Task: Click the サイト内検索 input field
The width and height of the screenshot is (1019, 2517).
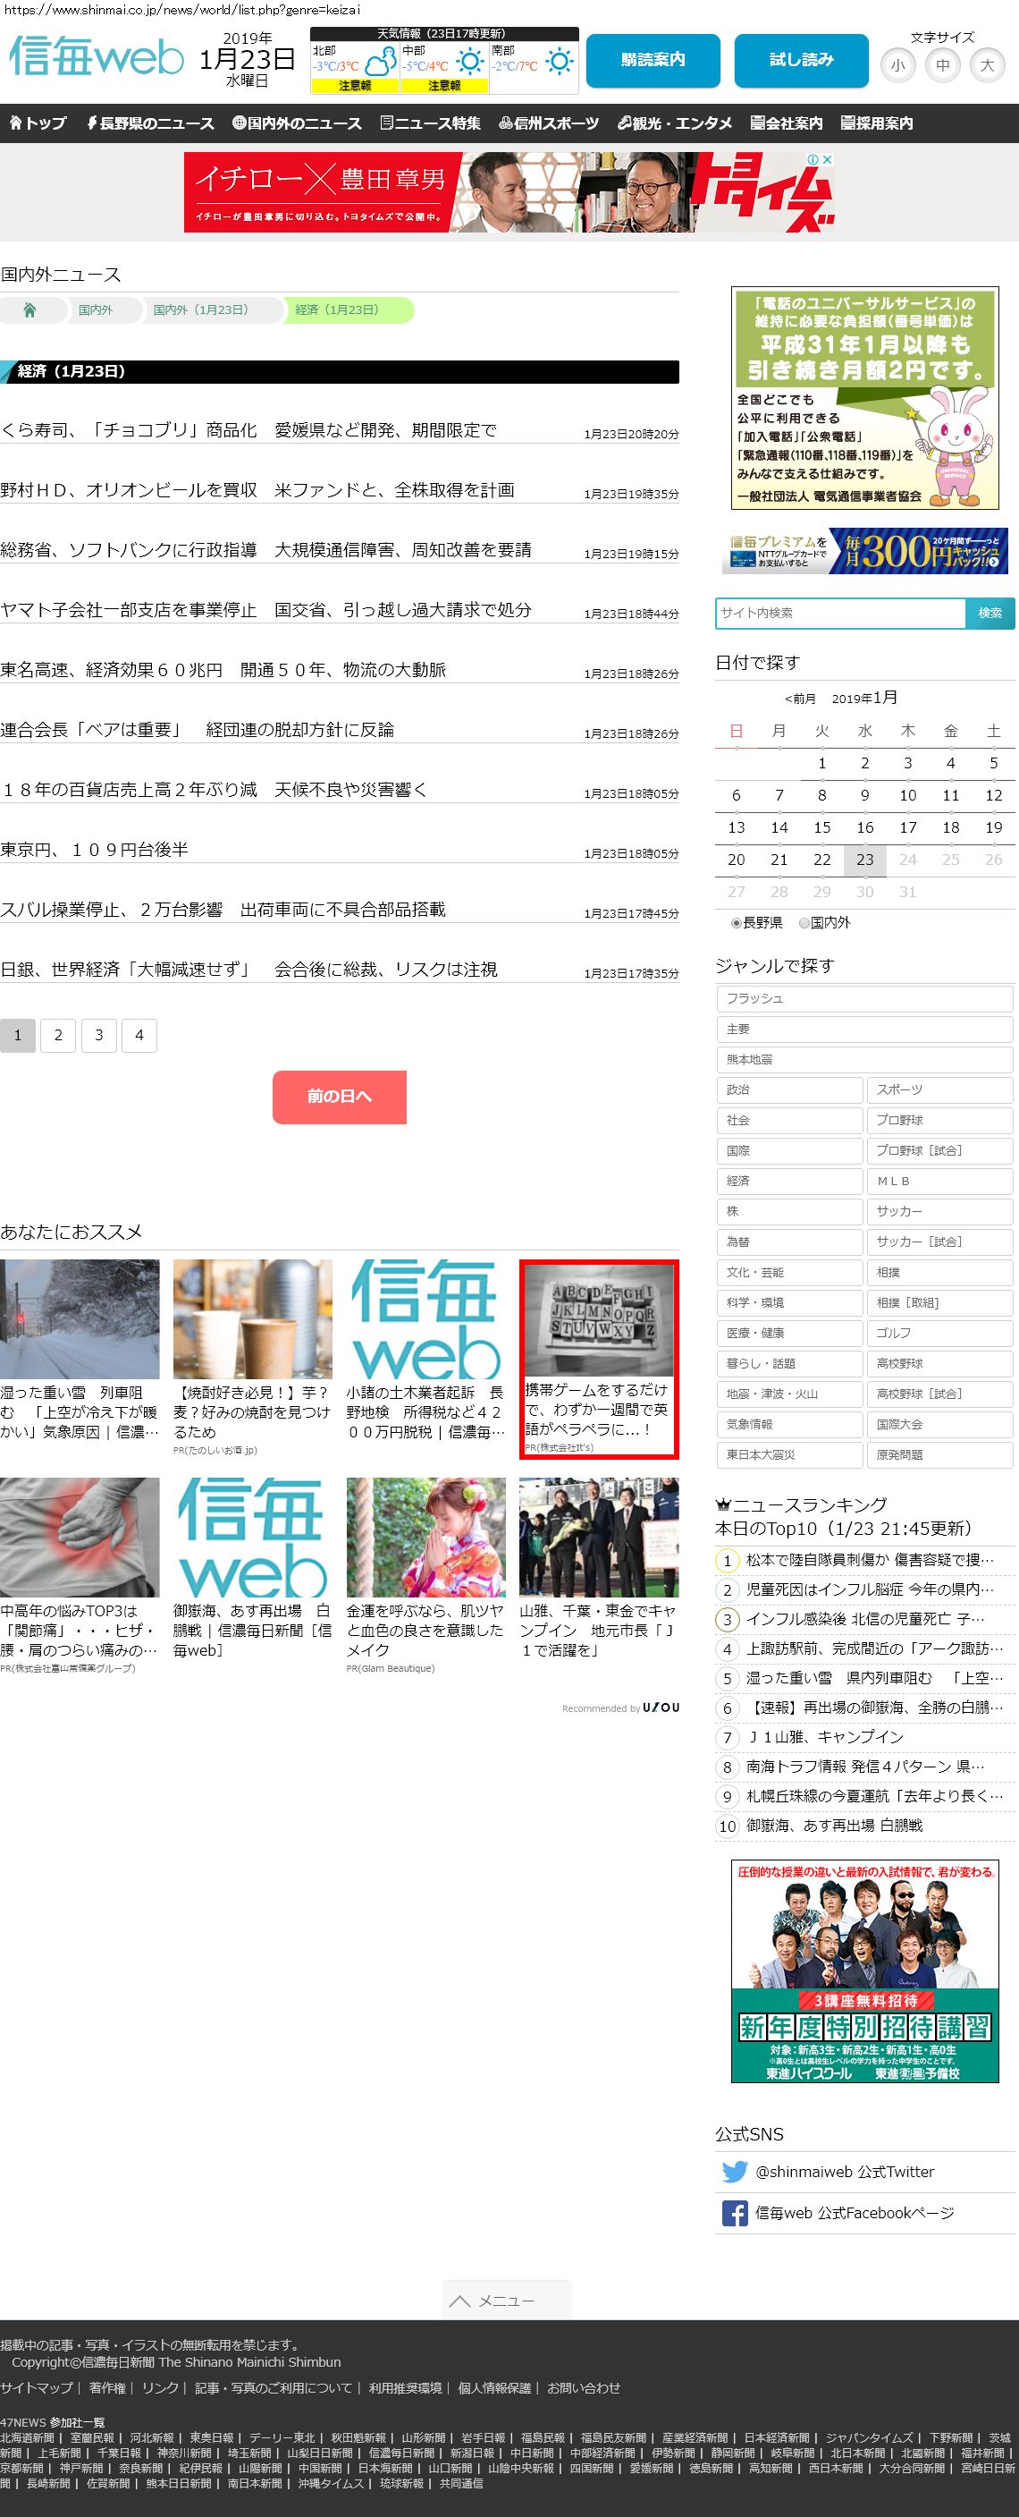Action: point(840,613)
